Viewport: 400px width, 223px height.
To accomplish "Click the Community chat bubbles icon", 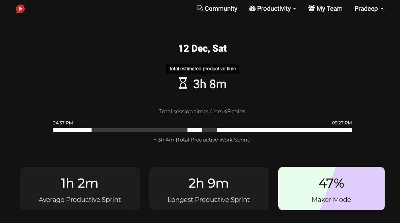I will coord(200,8).
